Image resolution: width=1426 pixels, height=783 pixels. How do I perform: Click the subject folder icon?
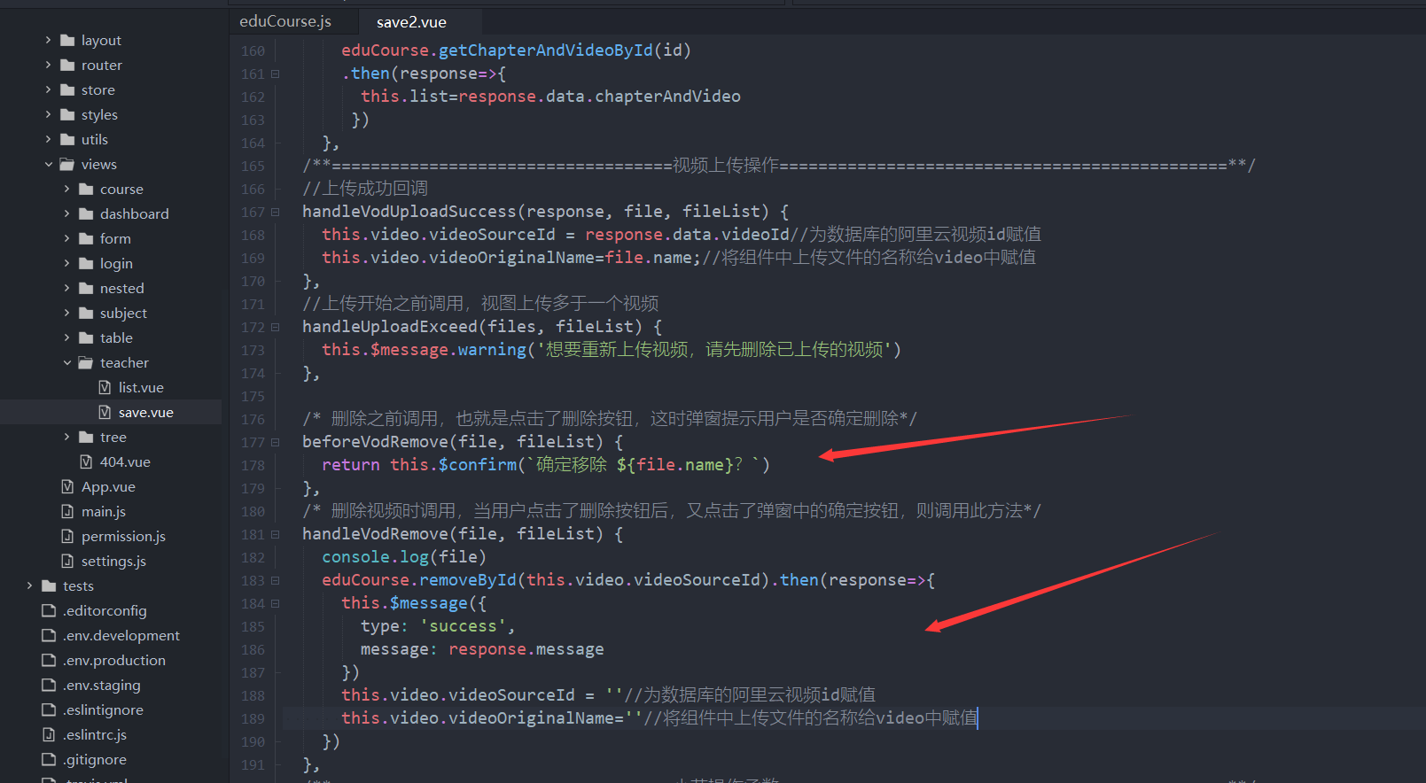[86, 313]
